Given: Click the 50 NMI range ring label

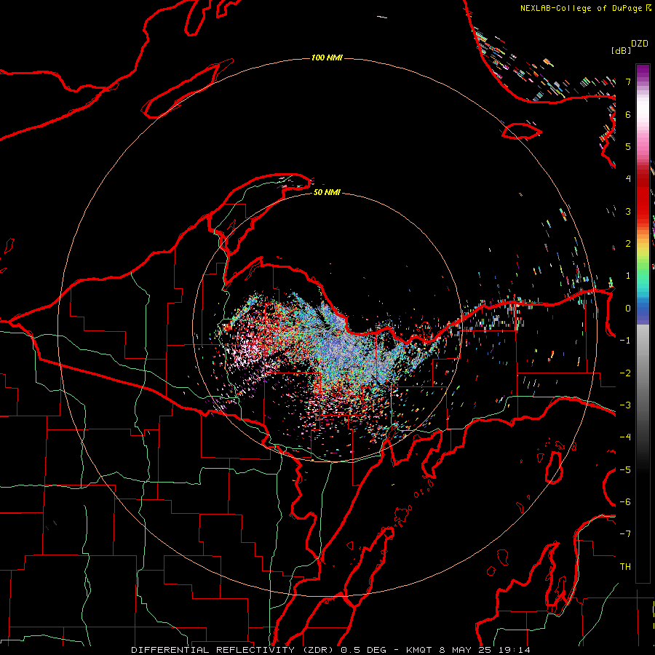Looking at the screenshot, I should [x=327, y=192].
